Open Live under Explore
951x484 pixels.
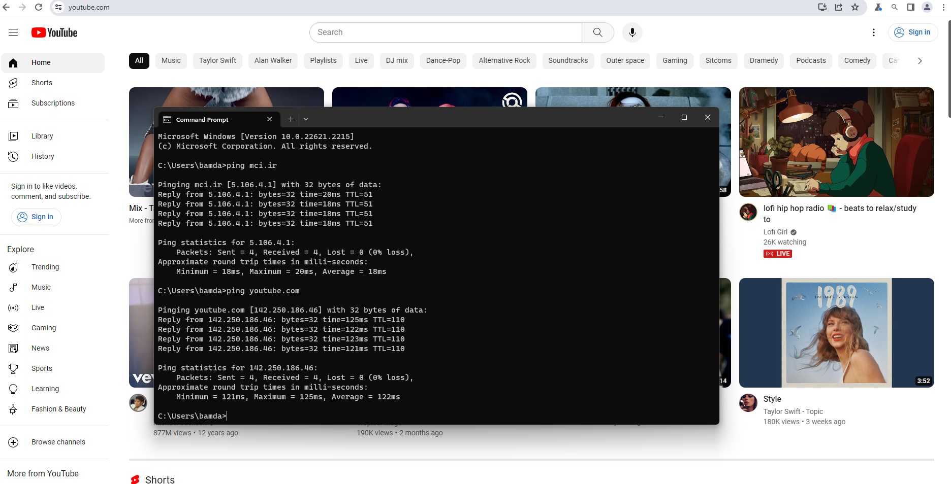click(x=53, y=307)
